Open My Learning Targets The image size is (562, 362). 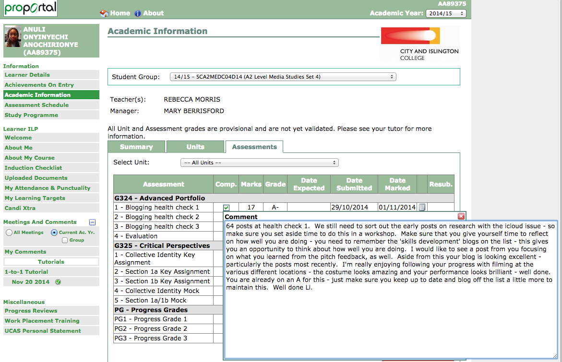(x=51, y=198)
